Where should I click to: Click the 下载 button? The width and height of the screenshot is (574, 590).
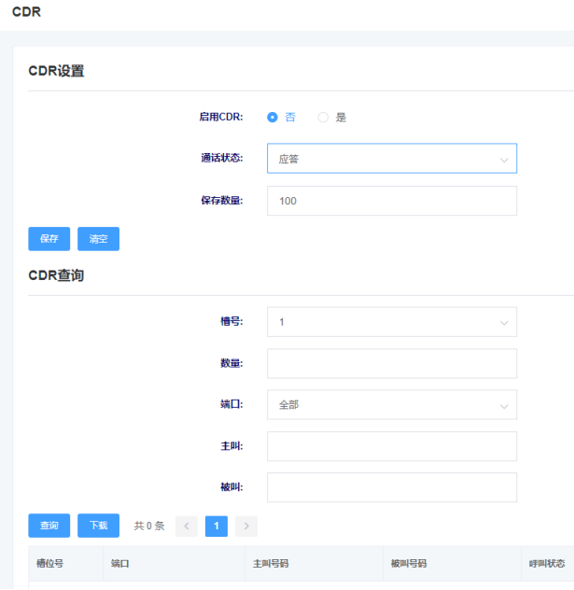(x=99, y=526)
